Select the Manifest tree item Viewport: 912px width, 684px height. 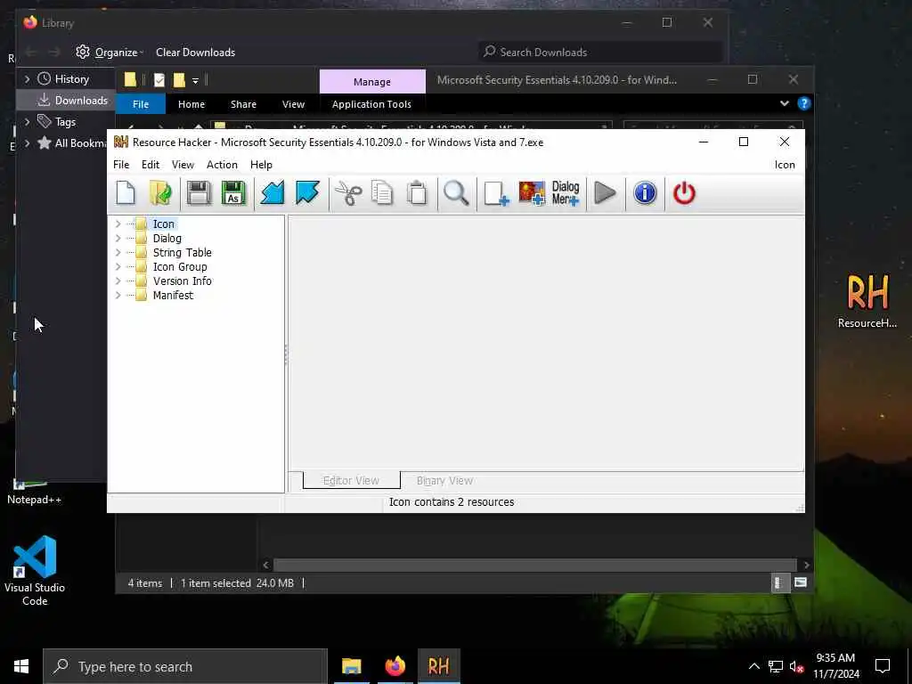pos(173,295)
